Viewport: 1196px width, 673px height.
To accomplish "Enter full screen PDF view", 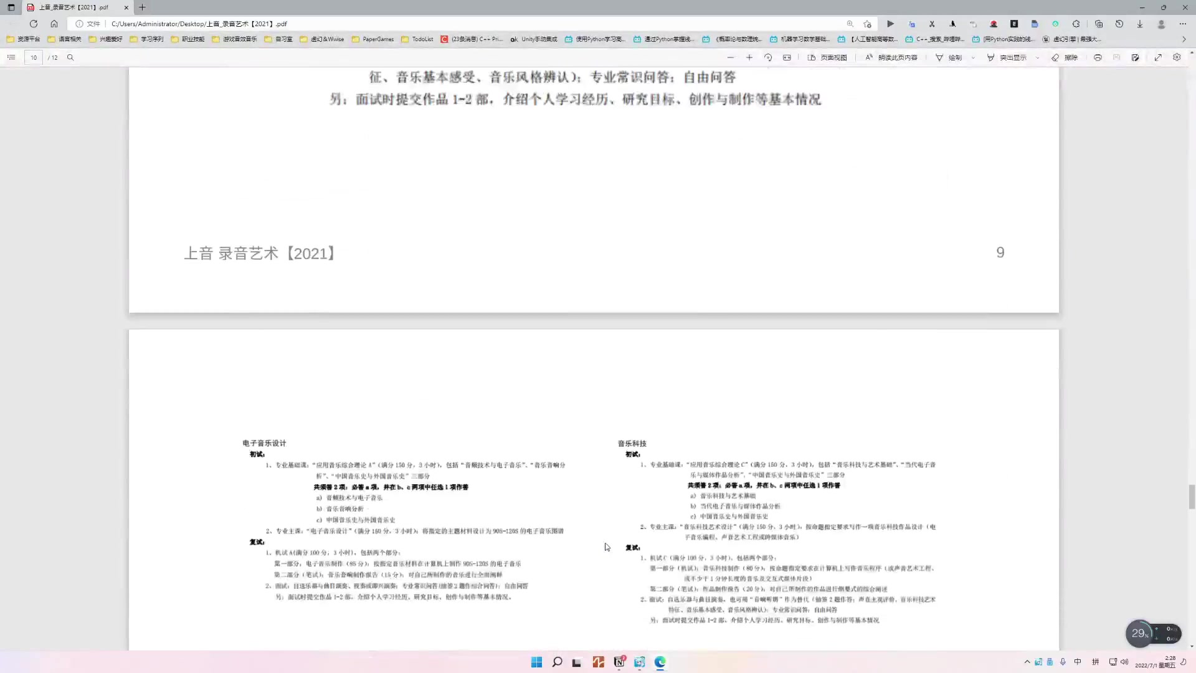I will (x=1158, y=57).
